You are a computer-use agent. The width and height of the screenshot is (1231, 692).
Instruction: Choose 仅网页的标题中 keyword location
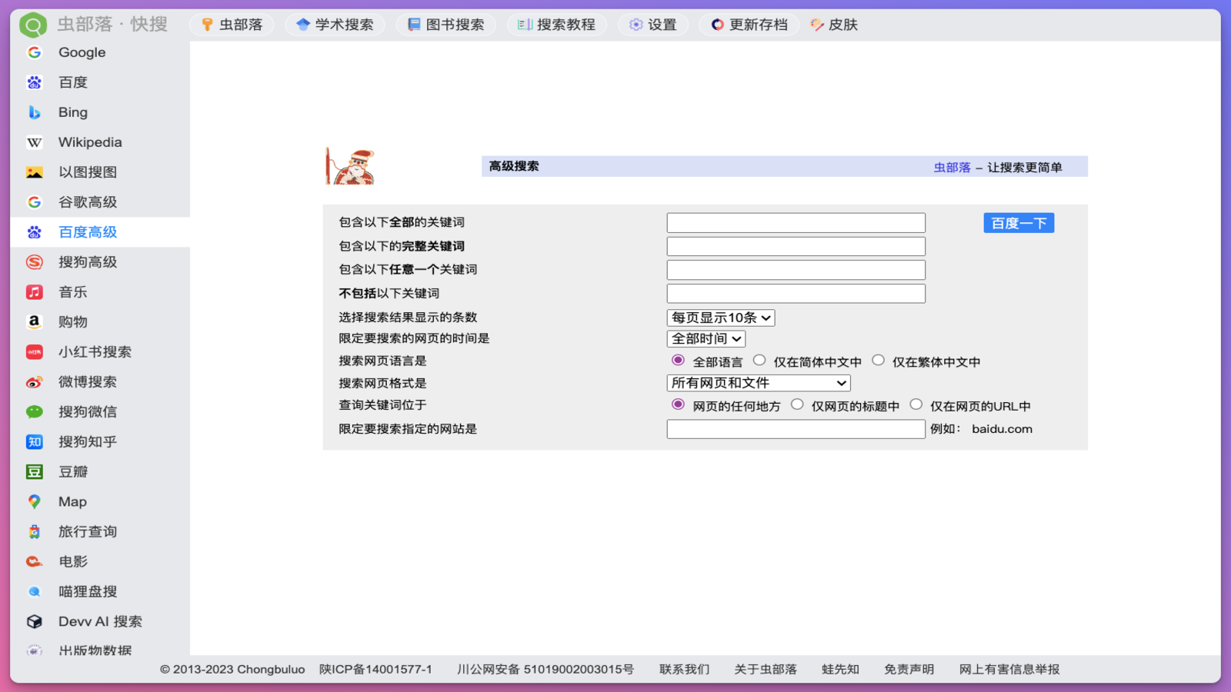797,404
